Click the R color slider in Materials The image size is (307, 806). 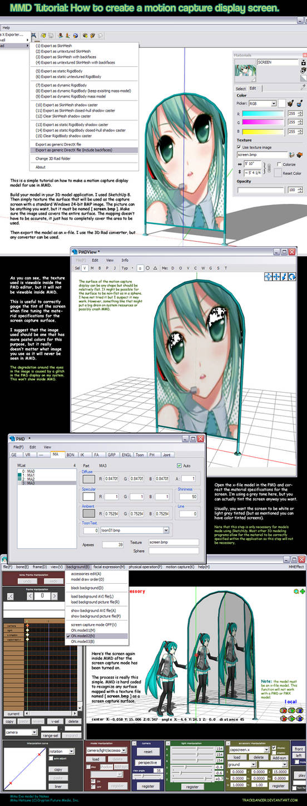[263, 114]
